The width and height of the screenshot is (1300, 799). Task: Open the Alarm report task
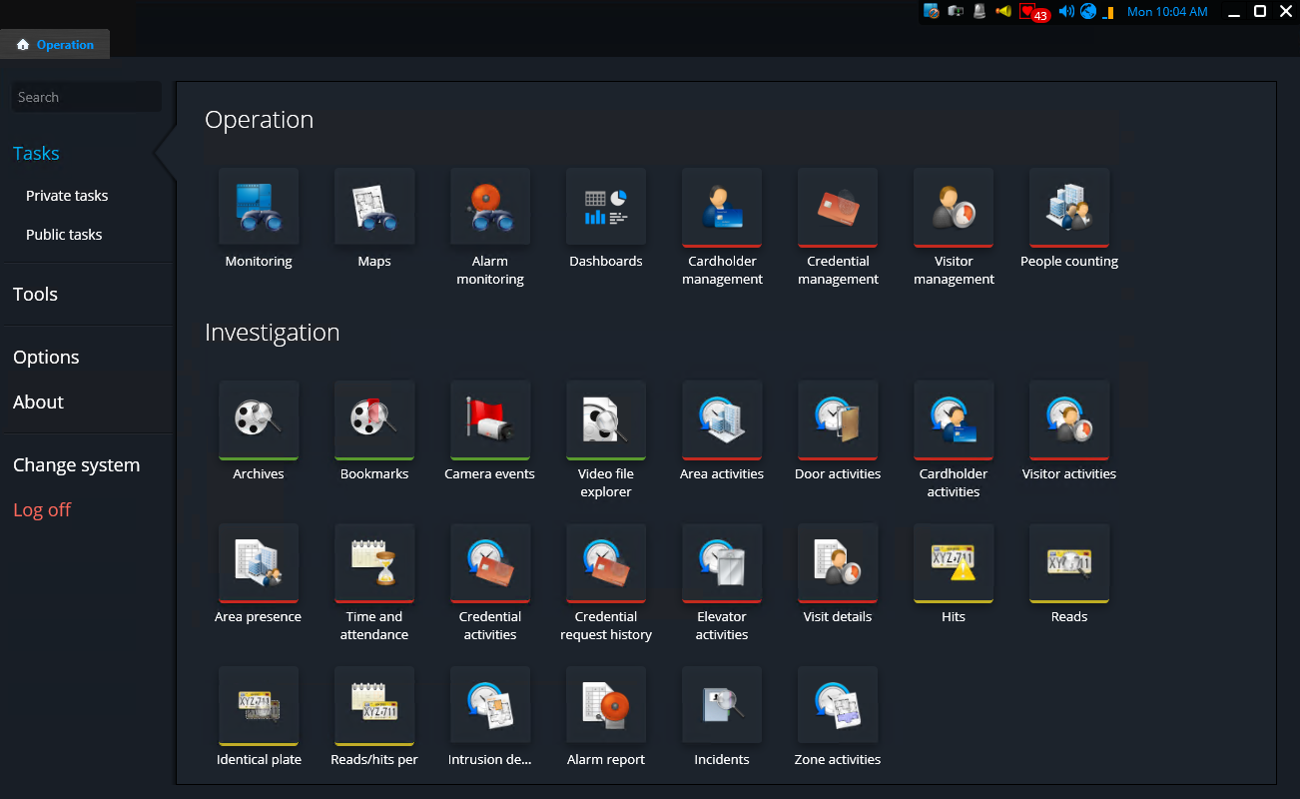point(606,705)
